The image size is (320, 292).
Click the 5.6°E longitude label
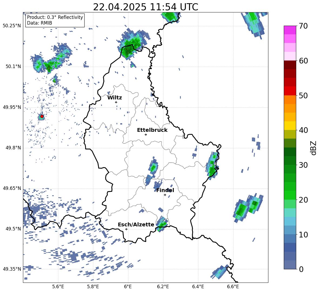click(x=58, y=287)
